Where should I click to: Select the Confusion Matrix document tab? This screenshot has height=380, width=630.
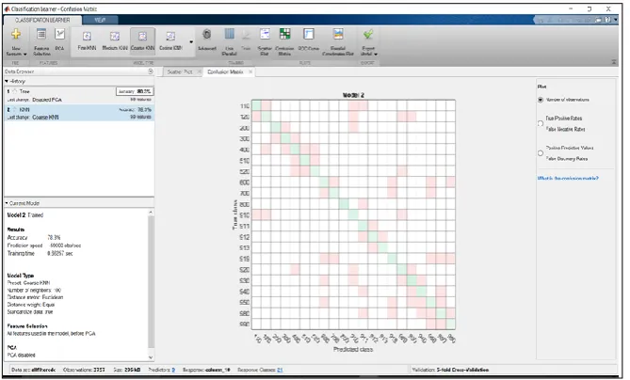pos(225,71)
